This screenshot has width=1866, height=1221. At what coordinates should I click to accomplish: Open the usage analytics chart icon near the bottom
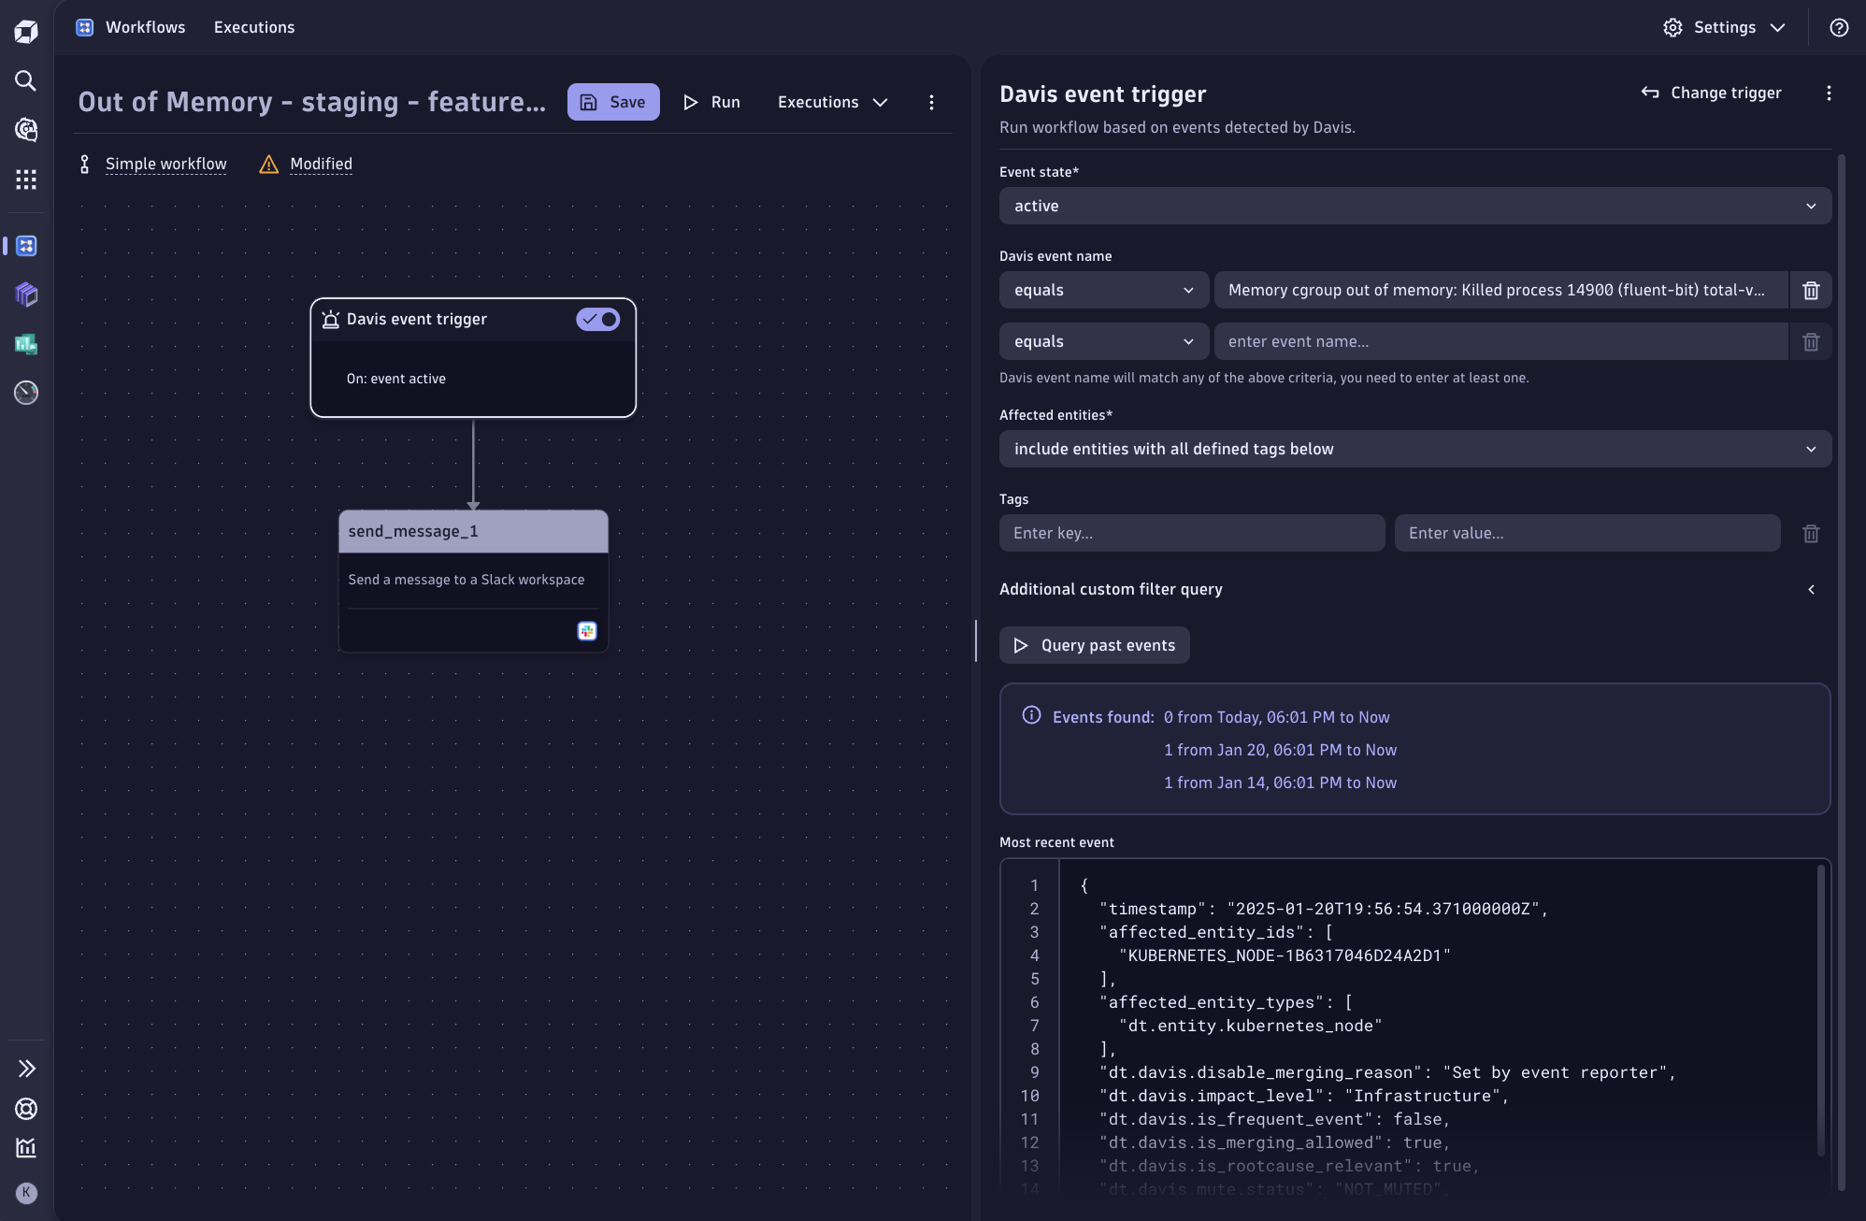(26, 1148)
